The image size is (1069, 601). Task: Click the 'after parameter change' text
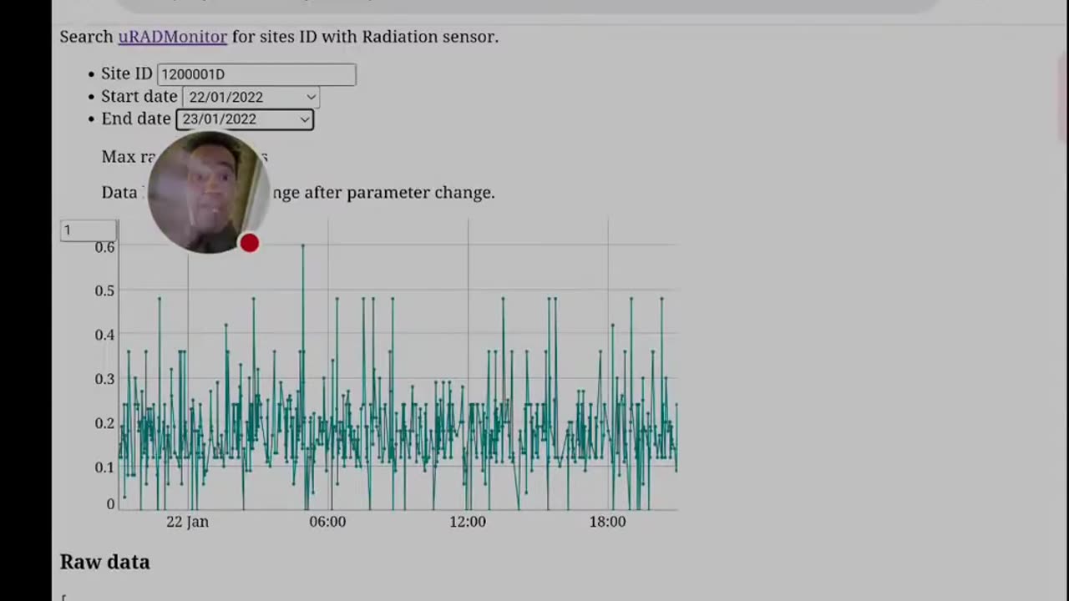click(x=399, y=193)
